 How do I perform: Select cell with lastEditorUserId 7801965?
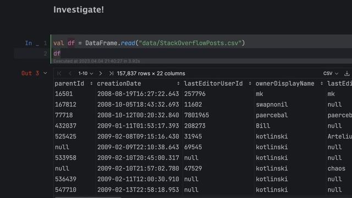[196, 115]
